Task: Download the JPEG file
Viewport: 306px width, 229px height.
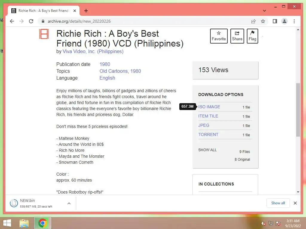Action: [x=204, y=126]
